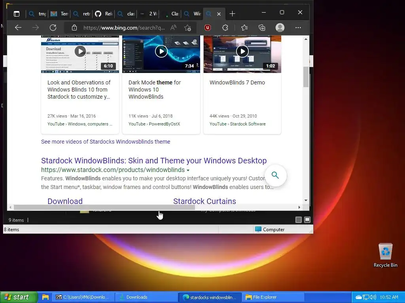Click the '8 items' status text
405x303 pixels.
(11, 230)
